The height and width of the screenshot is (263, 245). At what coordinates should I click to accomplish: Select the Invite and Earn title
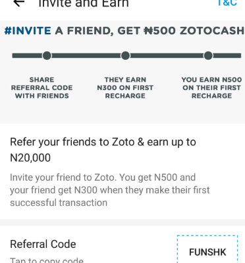(84, 3)
